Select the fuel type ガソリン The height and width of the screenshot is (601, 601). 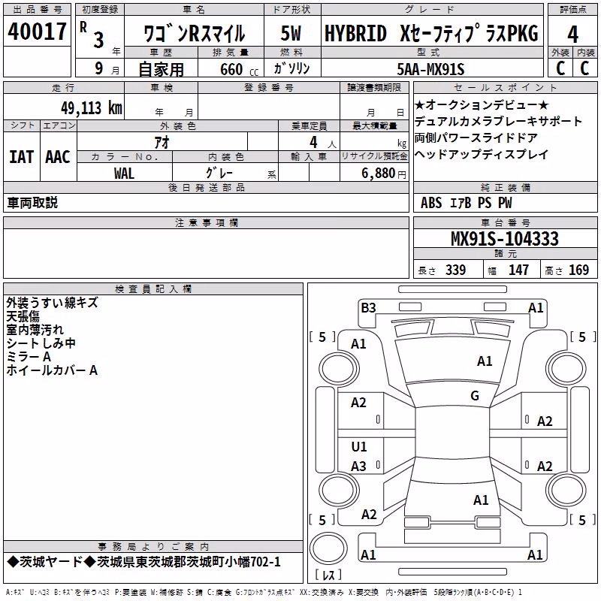[291, 68]
